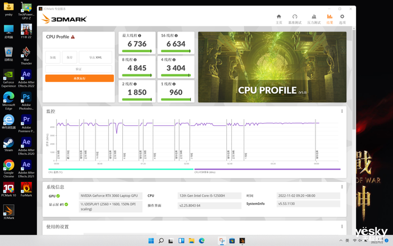Open the Windows Start menu
393x246 pixels.
point(151,241)
